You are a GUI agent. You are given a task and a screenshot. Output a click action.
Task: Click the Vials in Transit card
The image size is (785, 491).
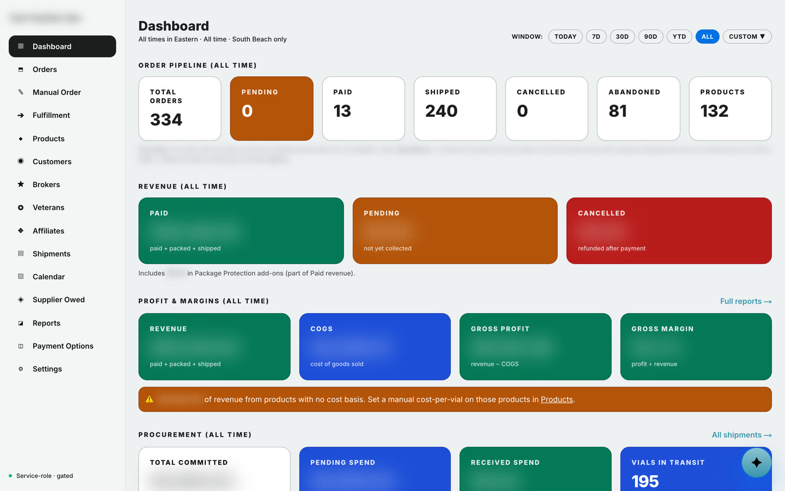click(696, 469)
